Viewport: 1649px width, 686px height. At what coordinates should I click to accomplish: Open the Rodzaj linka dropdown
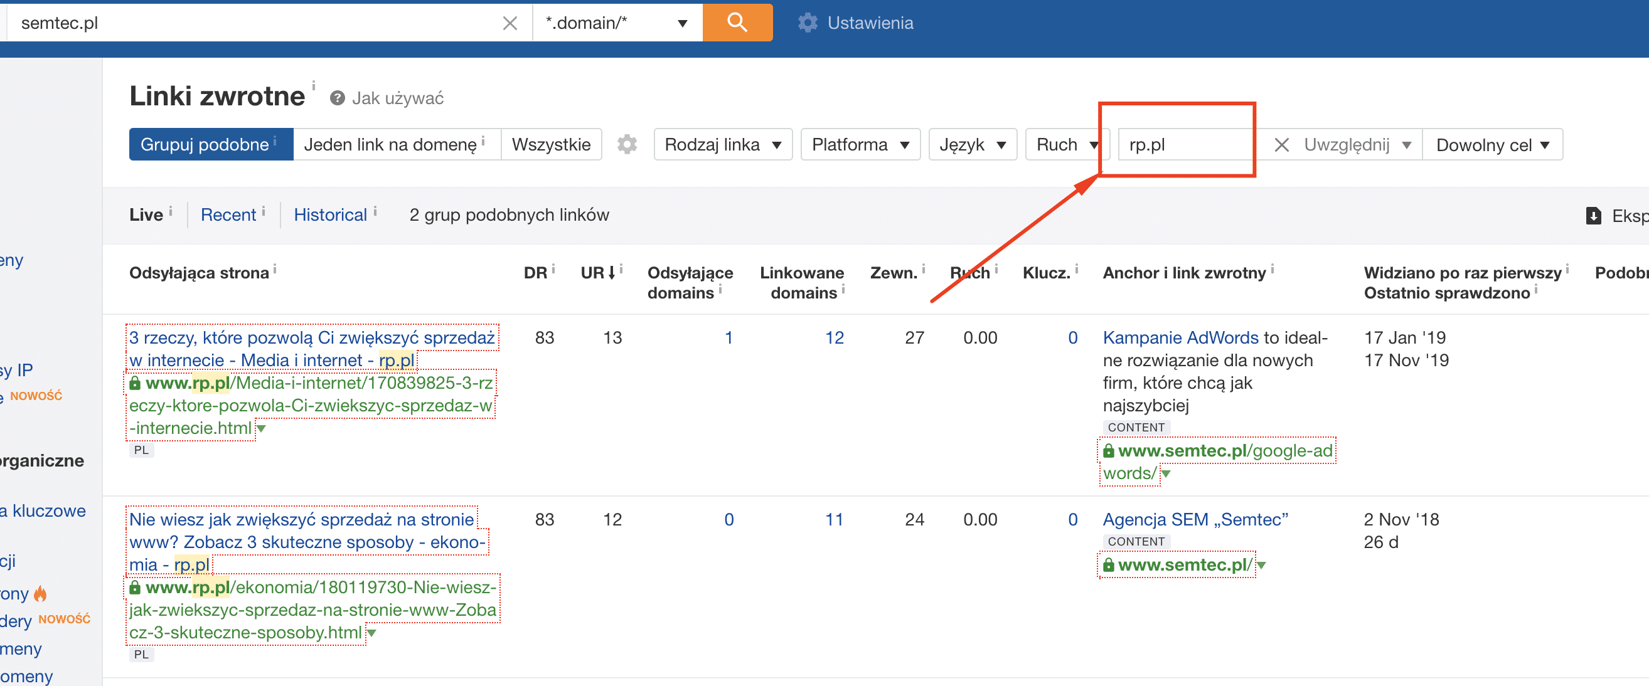[722, 144]
